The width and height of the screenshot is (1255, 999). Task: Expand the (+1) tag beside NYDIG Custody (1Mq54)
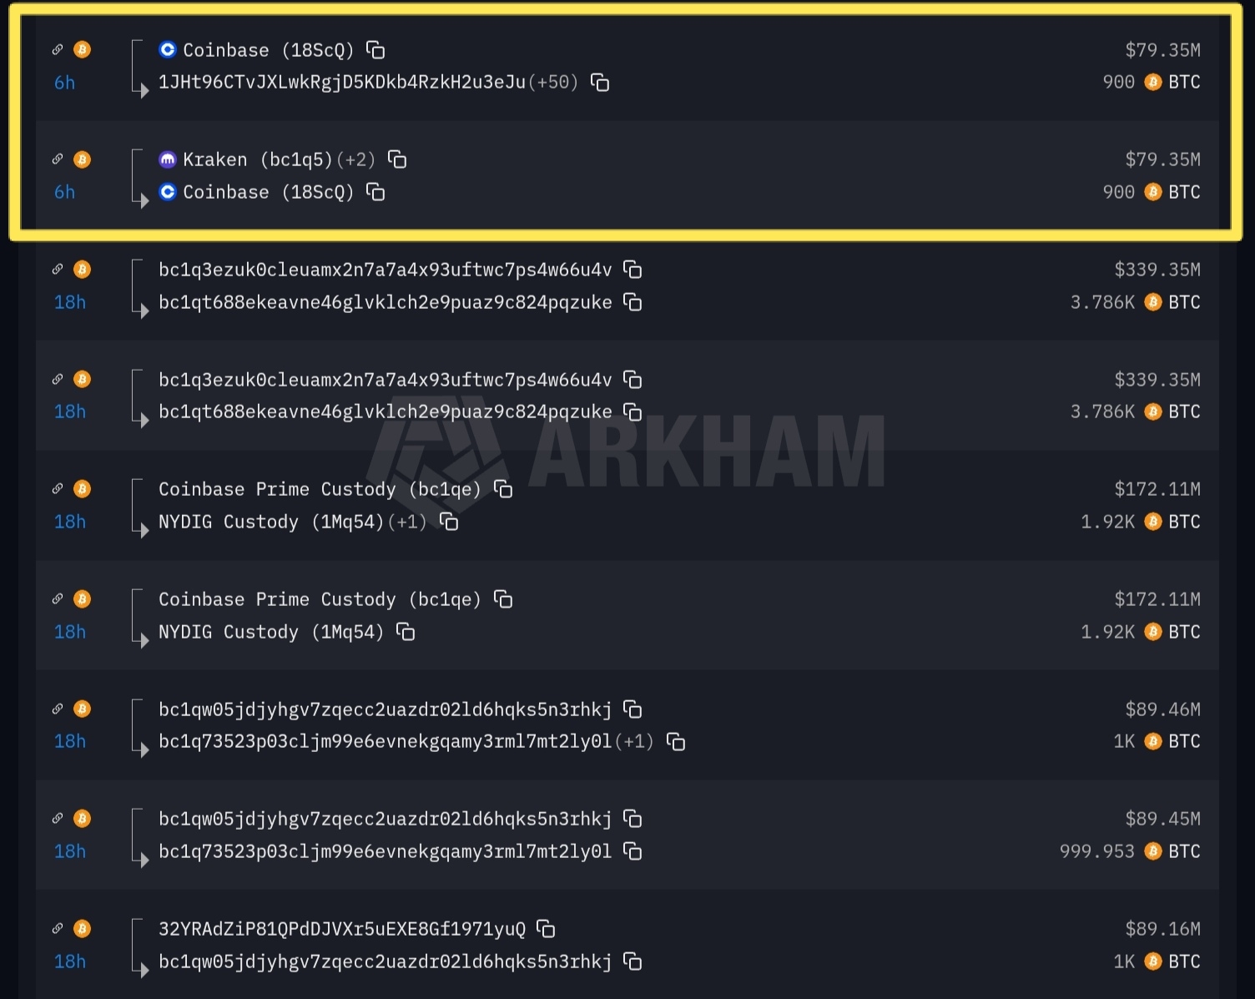click(x=407, y=522)
